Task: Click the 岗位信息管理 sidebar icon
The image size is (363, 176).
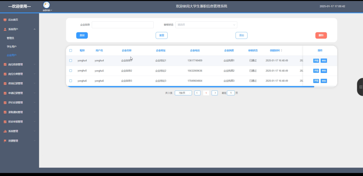Action: [x=5, y=64]
